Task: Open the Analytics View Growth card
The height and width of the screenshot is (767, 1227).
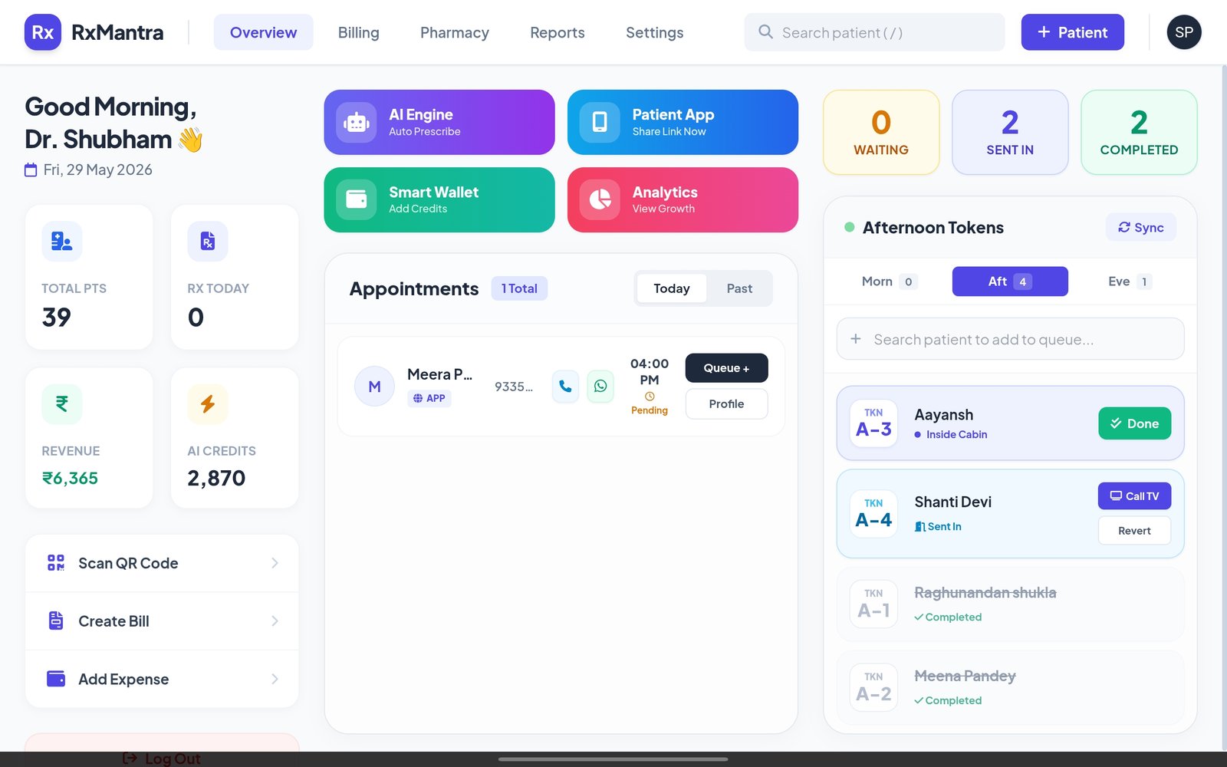Action: point(683,199)
